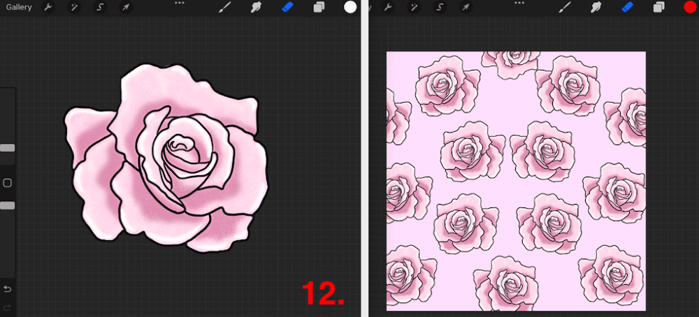Choose the Brush tool in rose-pattern window
Viewport: 699px width, 317px height.
565,7
